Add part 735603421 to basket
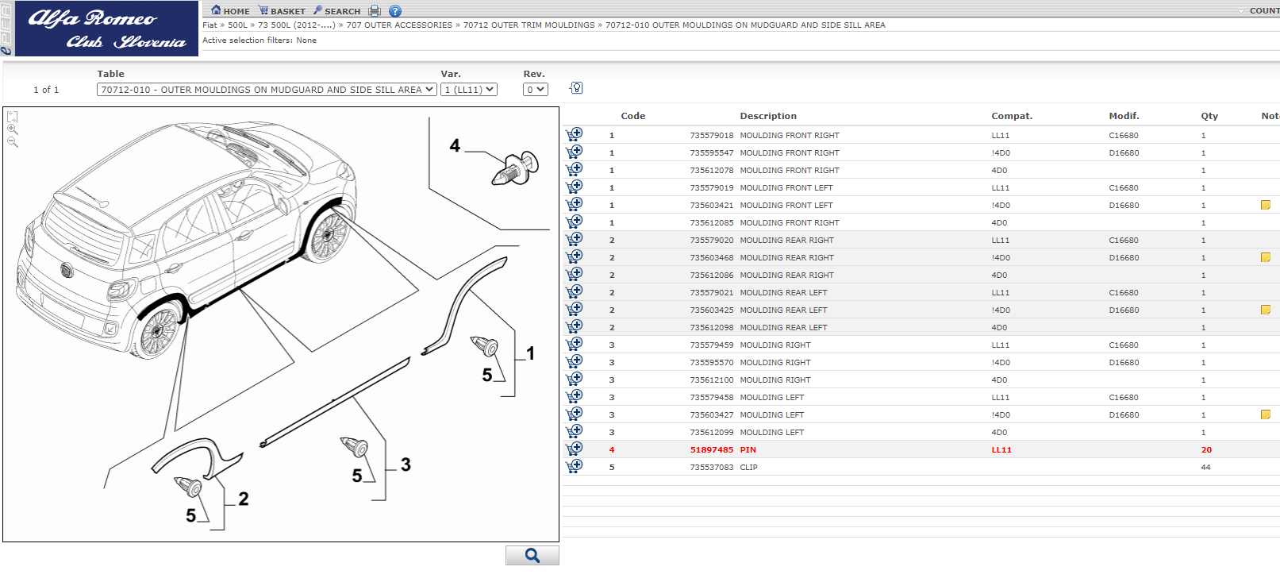This screenshot has height=582, width=1280. point(574,204)
